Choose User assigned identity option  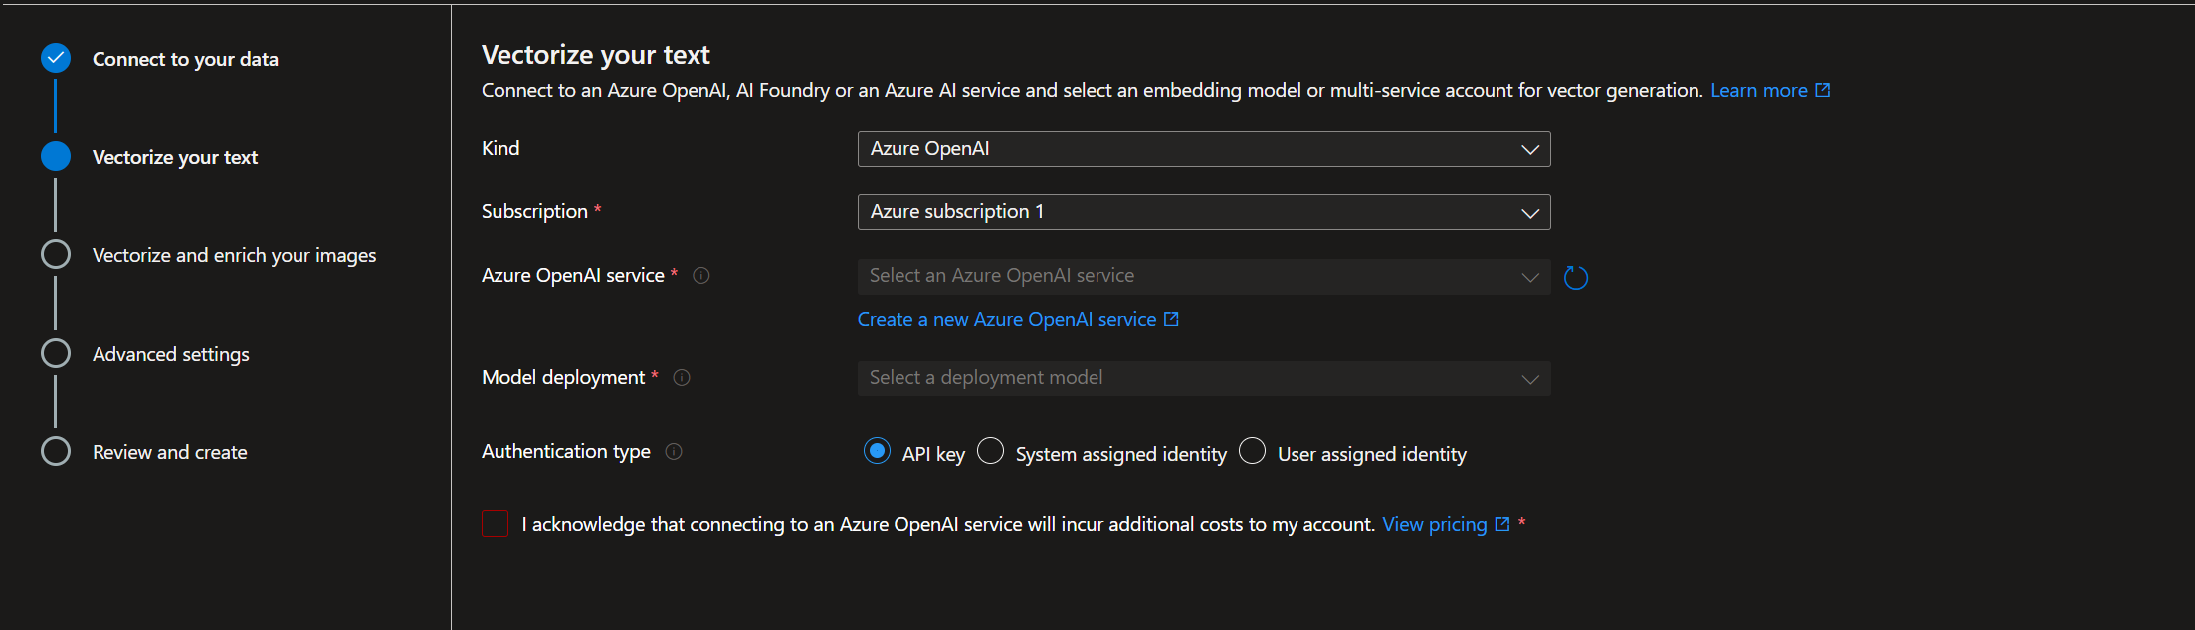1252,452
